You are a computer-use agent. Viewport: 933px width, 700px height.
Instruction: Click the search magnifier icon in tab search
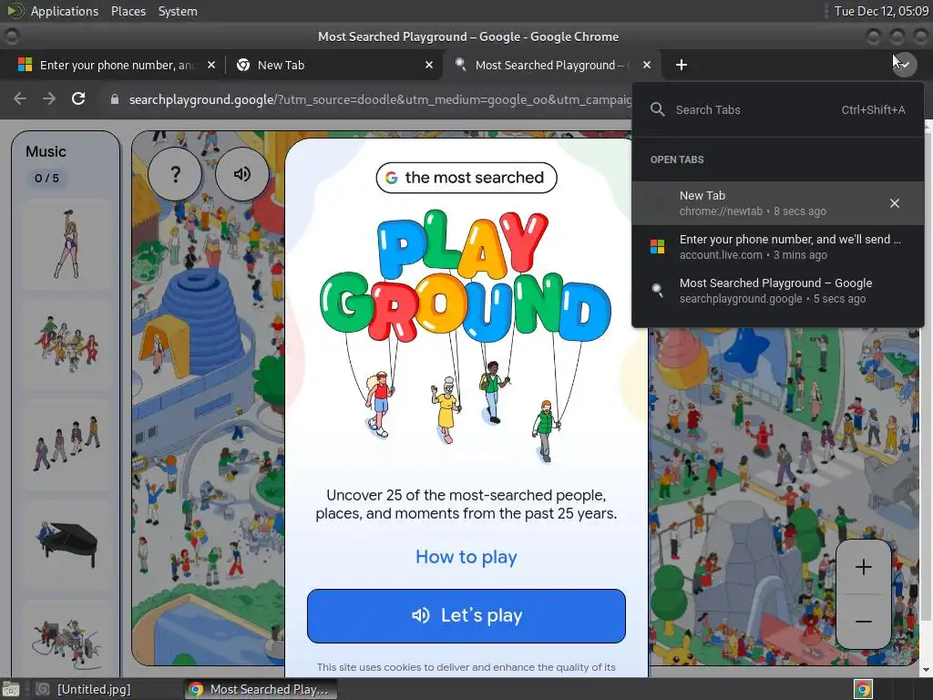658,109
